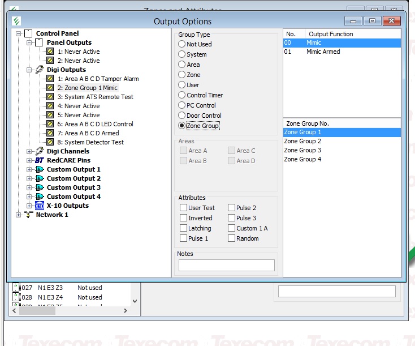The height and width of the screenshot is (346, 415).
Task: Click the Custom Output 1 icon
Action: [x=39, y=169]
